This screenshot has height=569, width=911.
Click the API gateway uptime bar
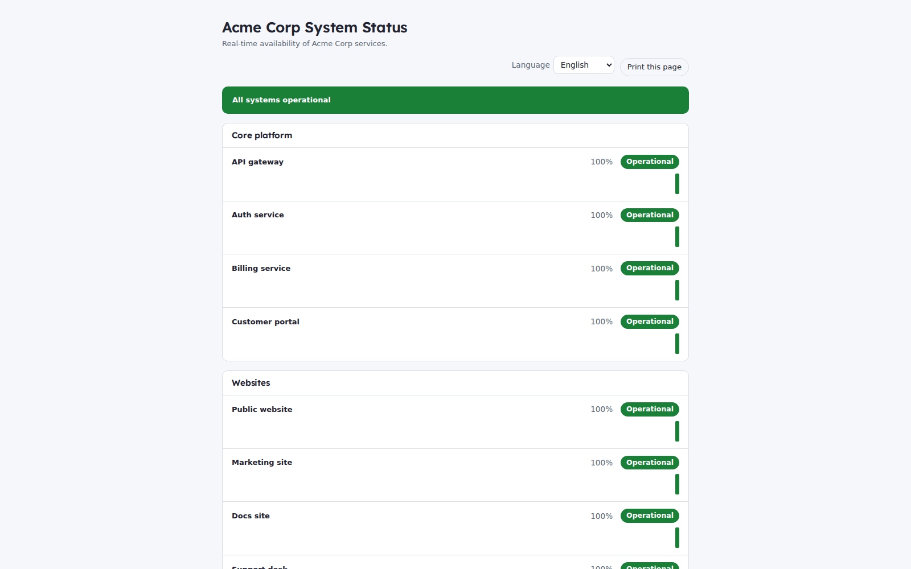coord(677,184)
